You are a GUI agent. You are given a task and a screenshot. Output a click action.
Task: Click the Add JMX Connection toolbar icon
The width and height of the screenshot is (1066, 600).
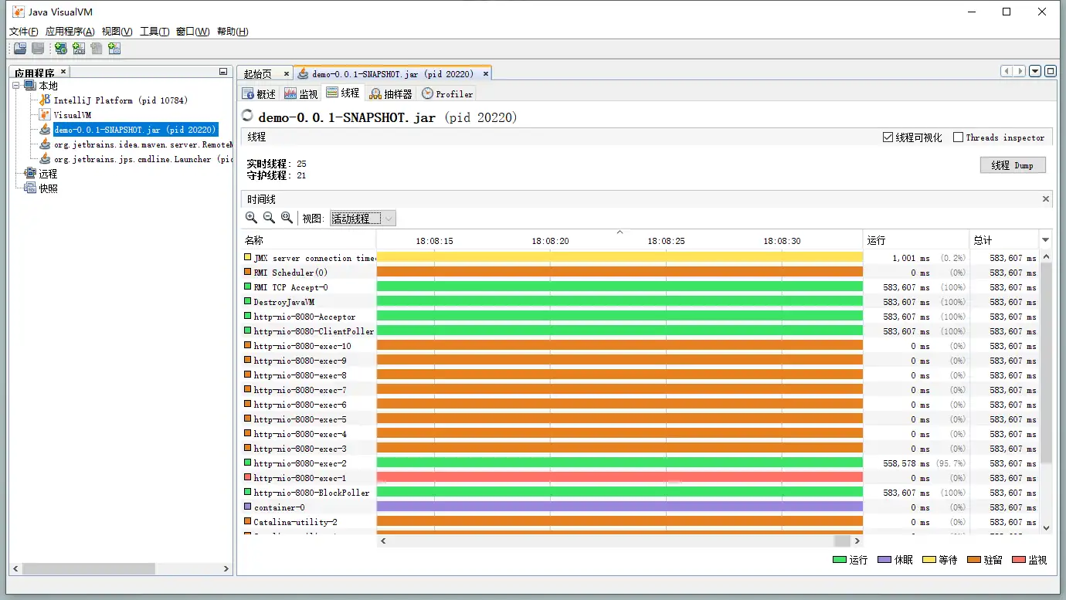pos(79,49)
